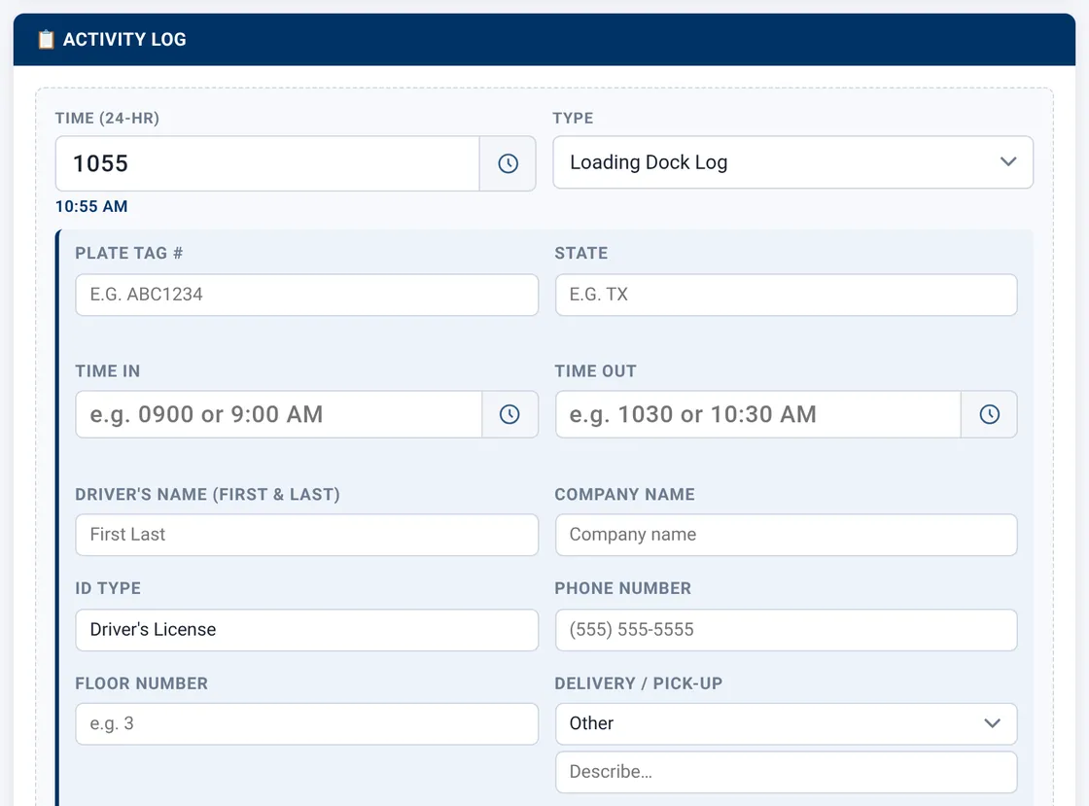The image size is (1089, 806).
Task: Focus the ID Type field showing Driver's License
Action: (x=306, y=630)
